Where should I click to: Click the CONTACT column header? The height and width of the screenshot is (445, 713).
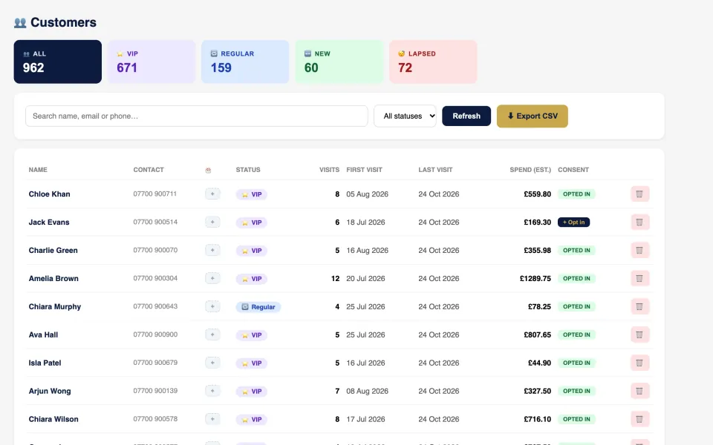pos(149,170)
